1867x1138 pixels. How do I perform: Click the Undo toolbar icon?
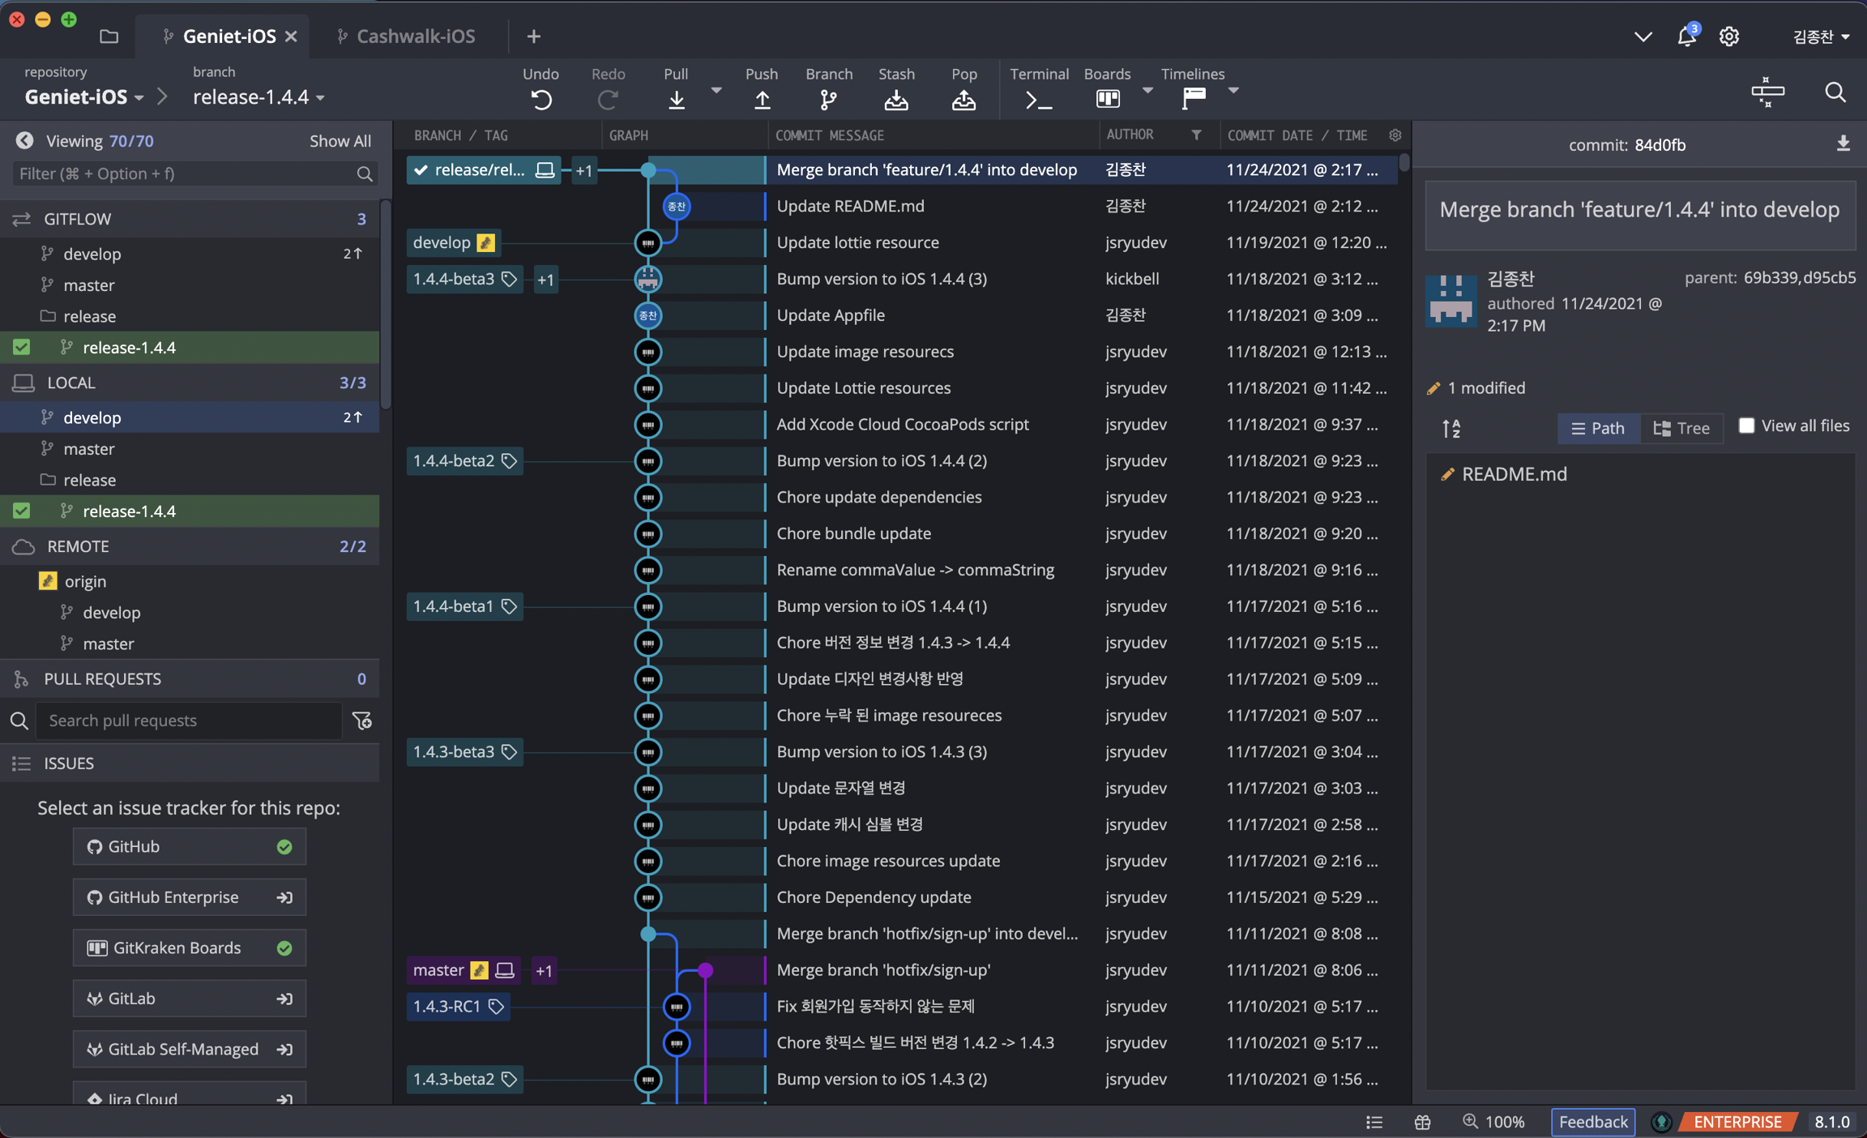[541, 99]
